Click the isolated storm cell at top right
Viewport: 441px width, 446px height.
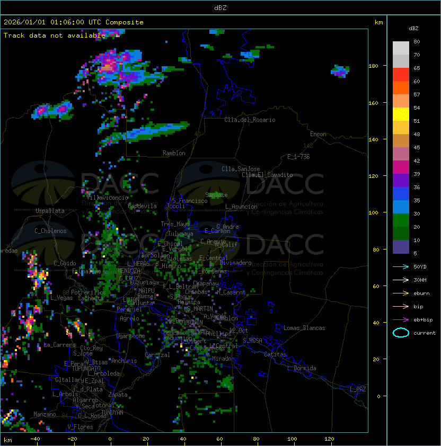click(x=340, y=71)
